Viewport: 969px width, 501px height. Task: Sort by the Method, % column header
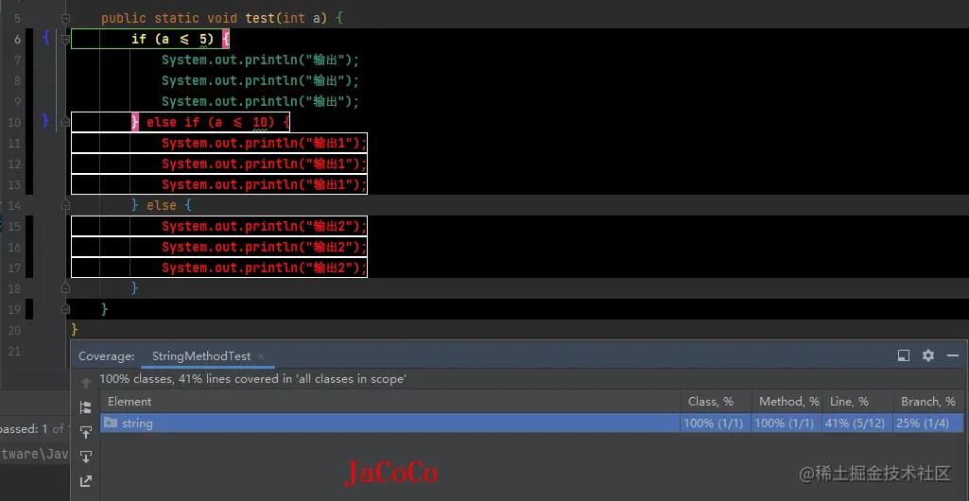[x=787, y=402]
